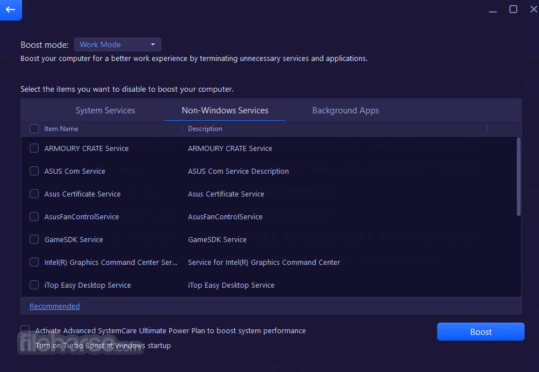Click the Boost button
The image size is (539, 372).
click(x=480, y=332)
